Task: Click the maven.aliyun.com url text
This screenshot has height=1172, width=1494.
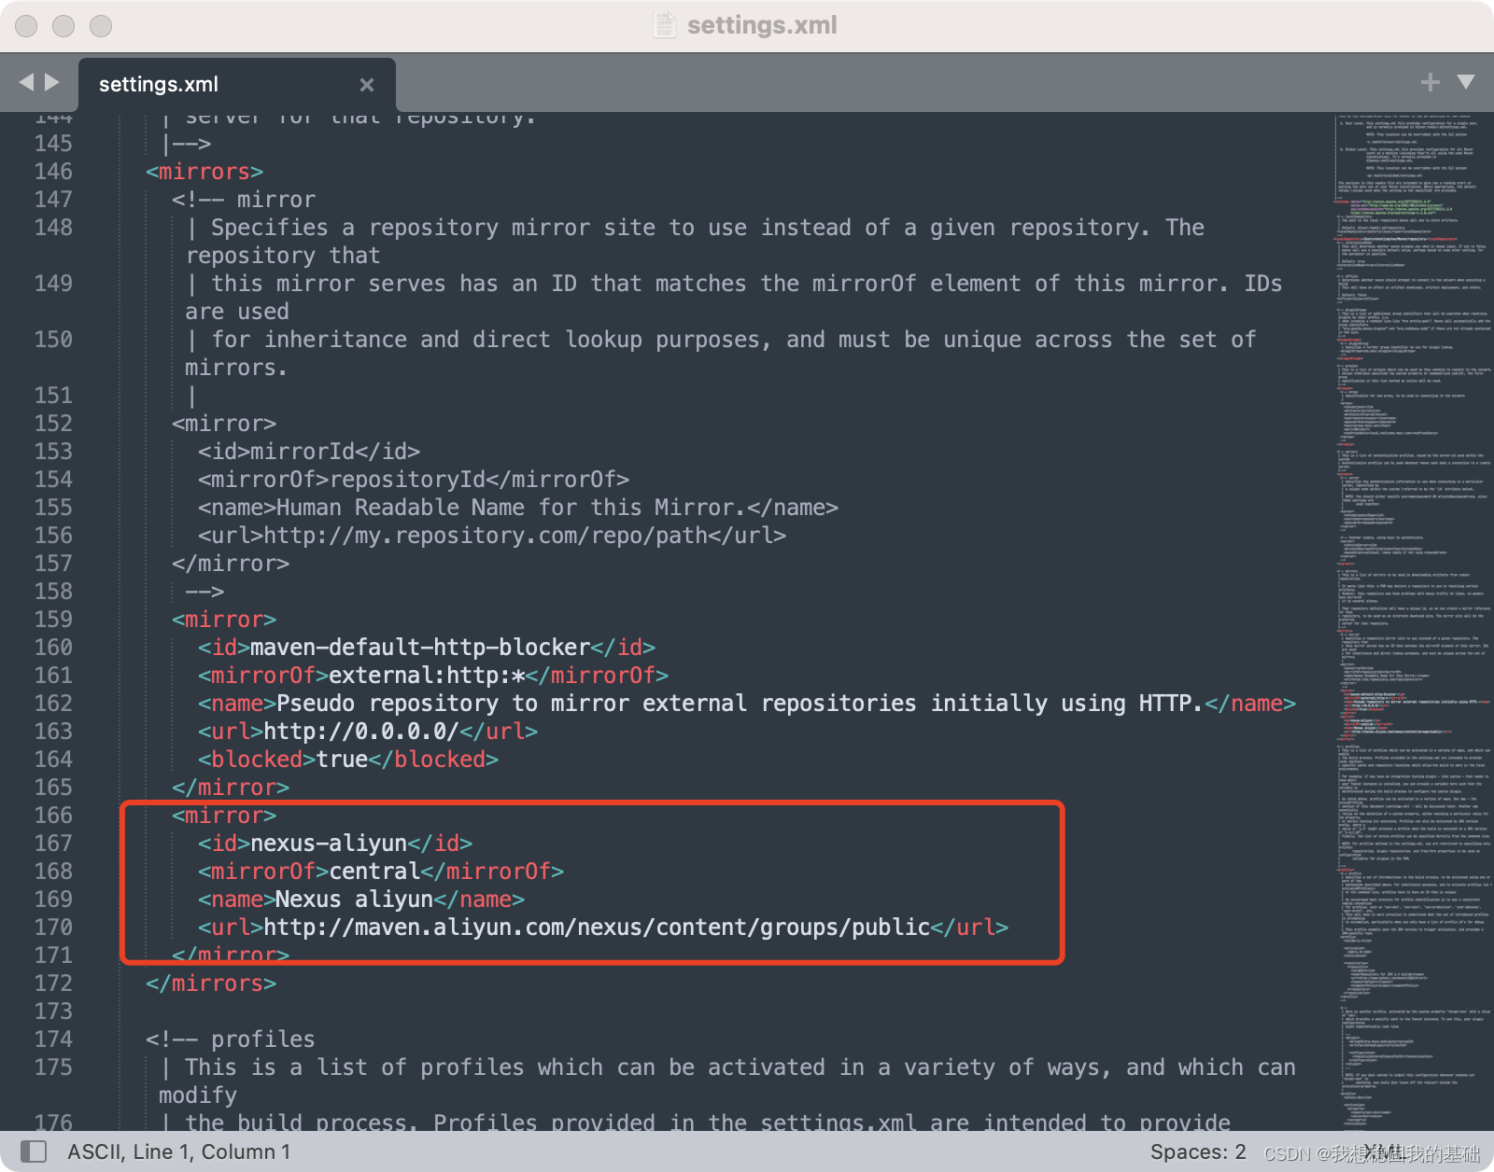Action: point(597,928)
